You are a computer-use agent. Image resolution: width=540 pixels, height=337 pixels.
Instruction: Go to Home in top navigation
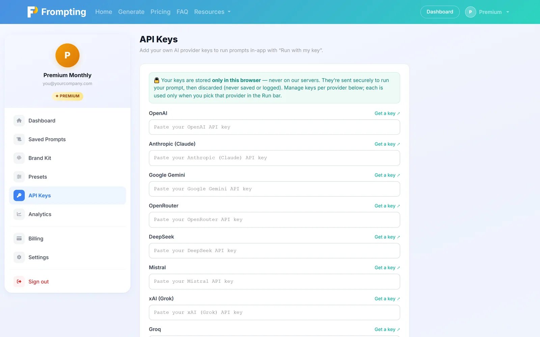[x=104, y=12]
